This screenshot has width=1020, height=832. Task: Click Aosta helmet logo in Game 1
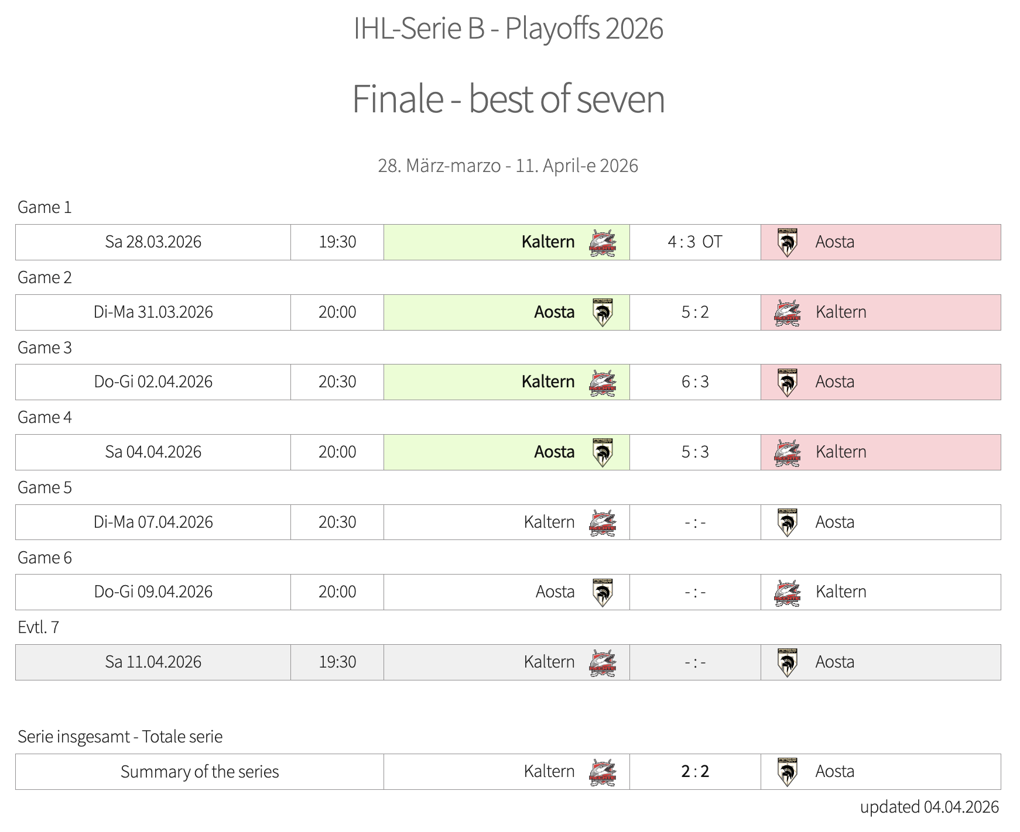tap(787, 242)
